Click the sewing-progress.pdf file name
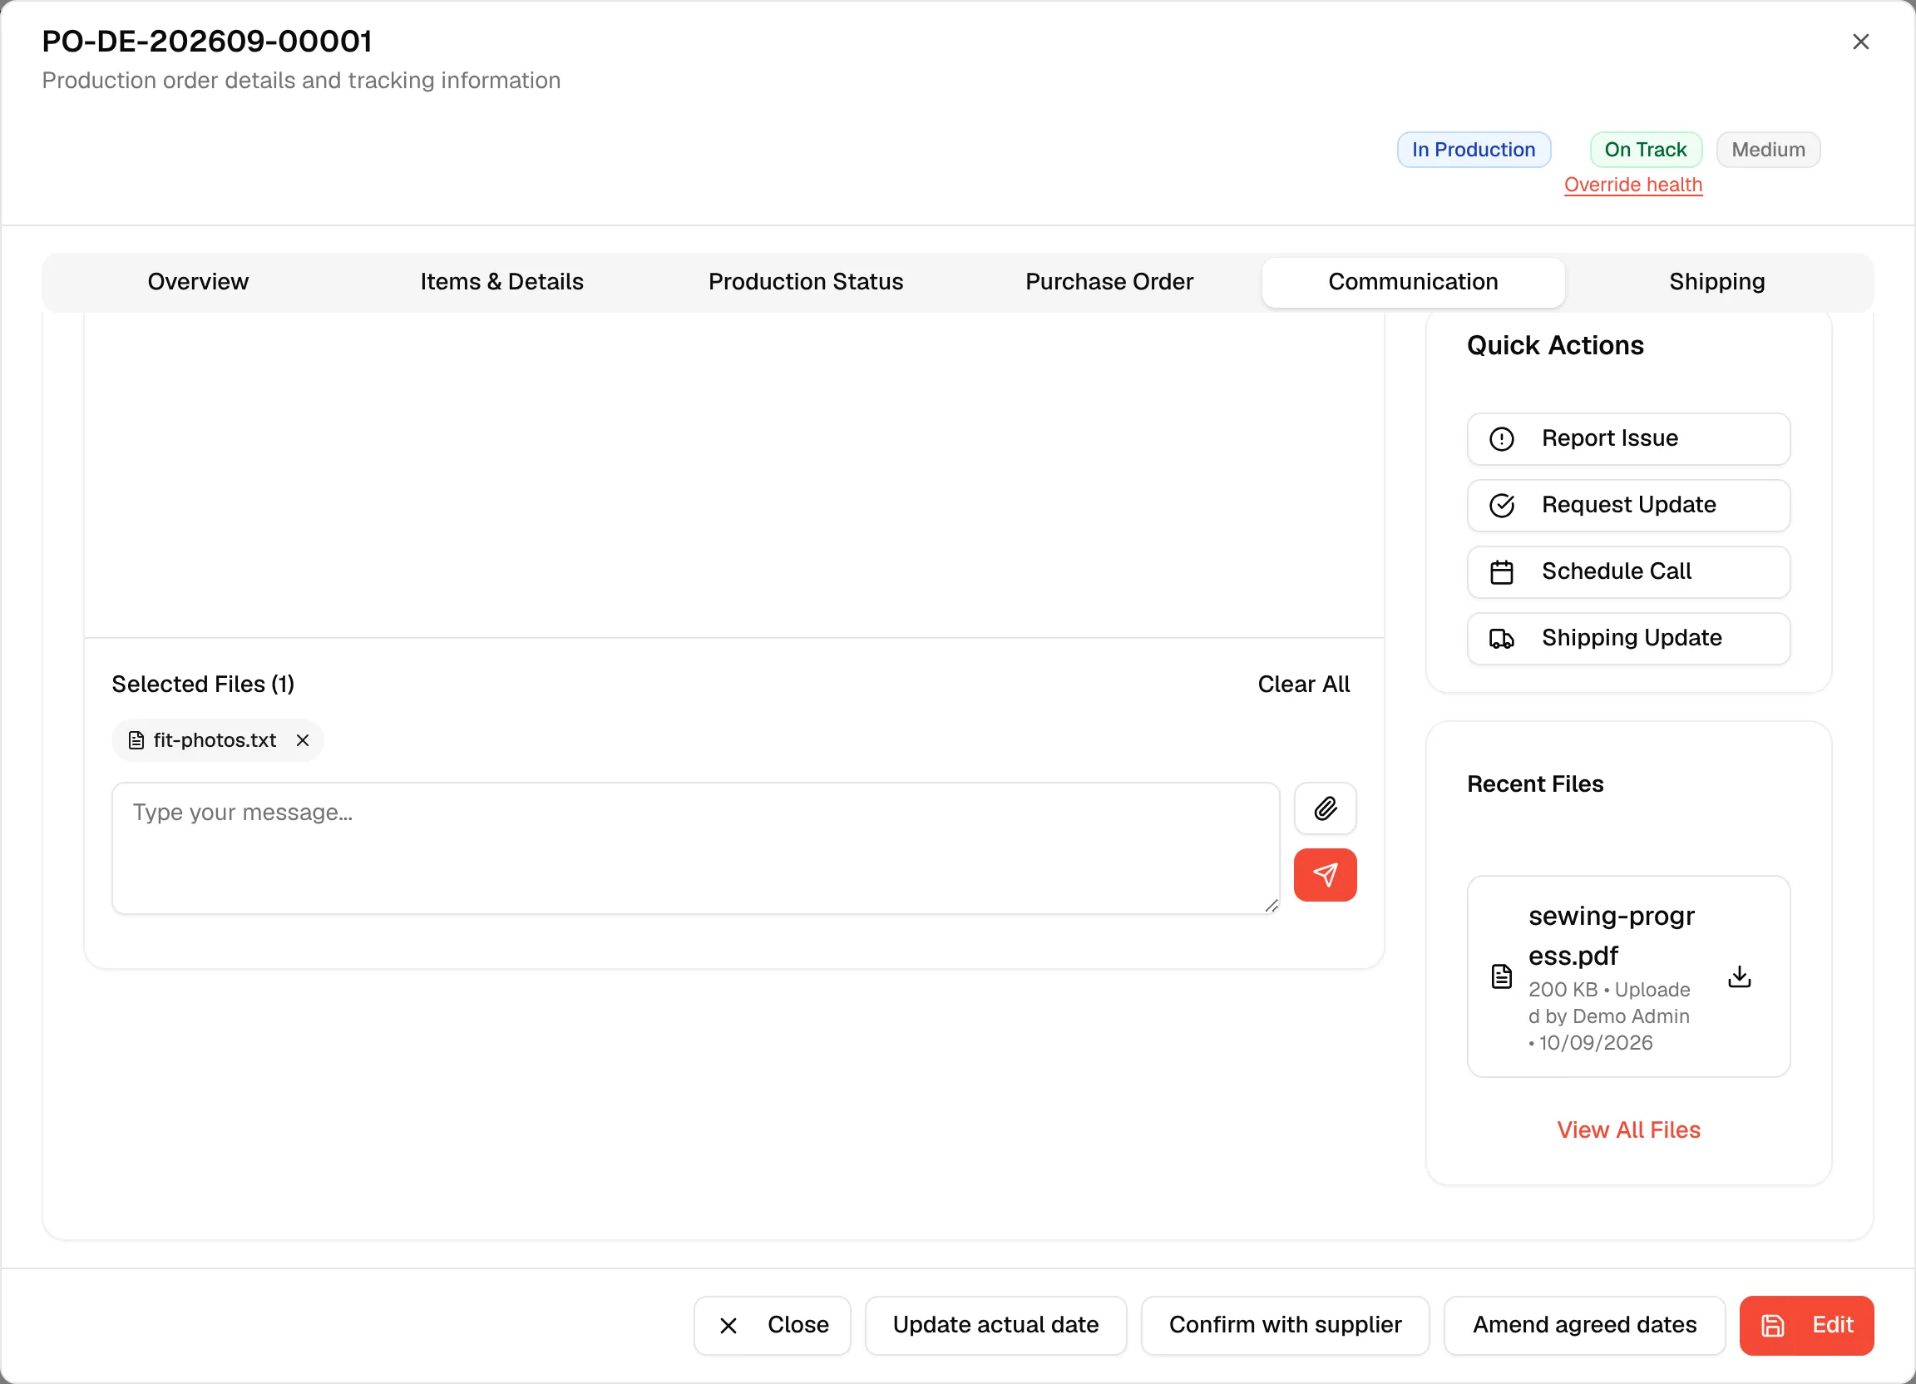The image size is (1916, 1384). (1611, 936)
